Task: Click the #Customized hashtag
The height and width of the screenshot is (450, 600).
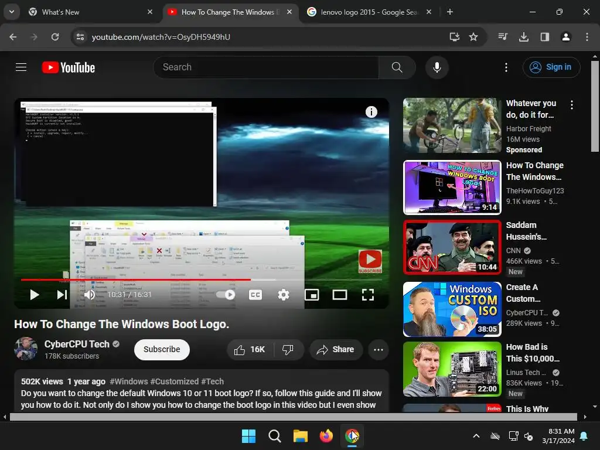Action: coord(175,381)
